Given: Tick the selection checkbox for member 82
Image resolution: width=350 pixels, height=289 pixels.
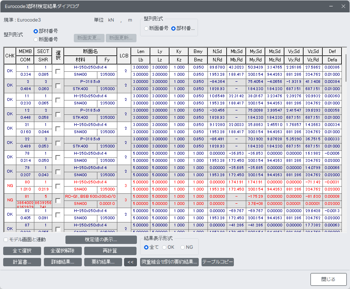Looking at the screenshot, I should click(58, 215).
